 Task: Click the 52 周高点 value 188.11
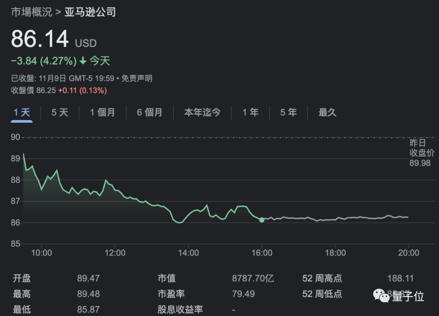pyautogui.click(x=400, y=279)
